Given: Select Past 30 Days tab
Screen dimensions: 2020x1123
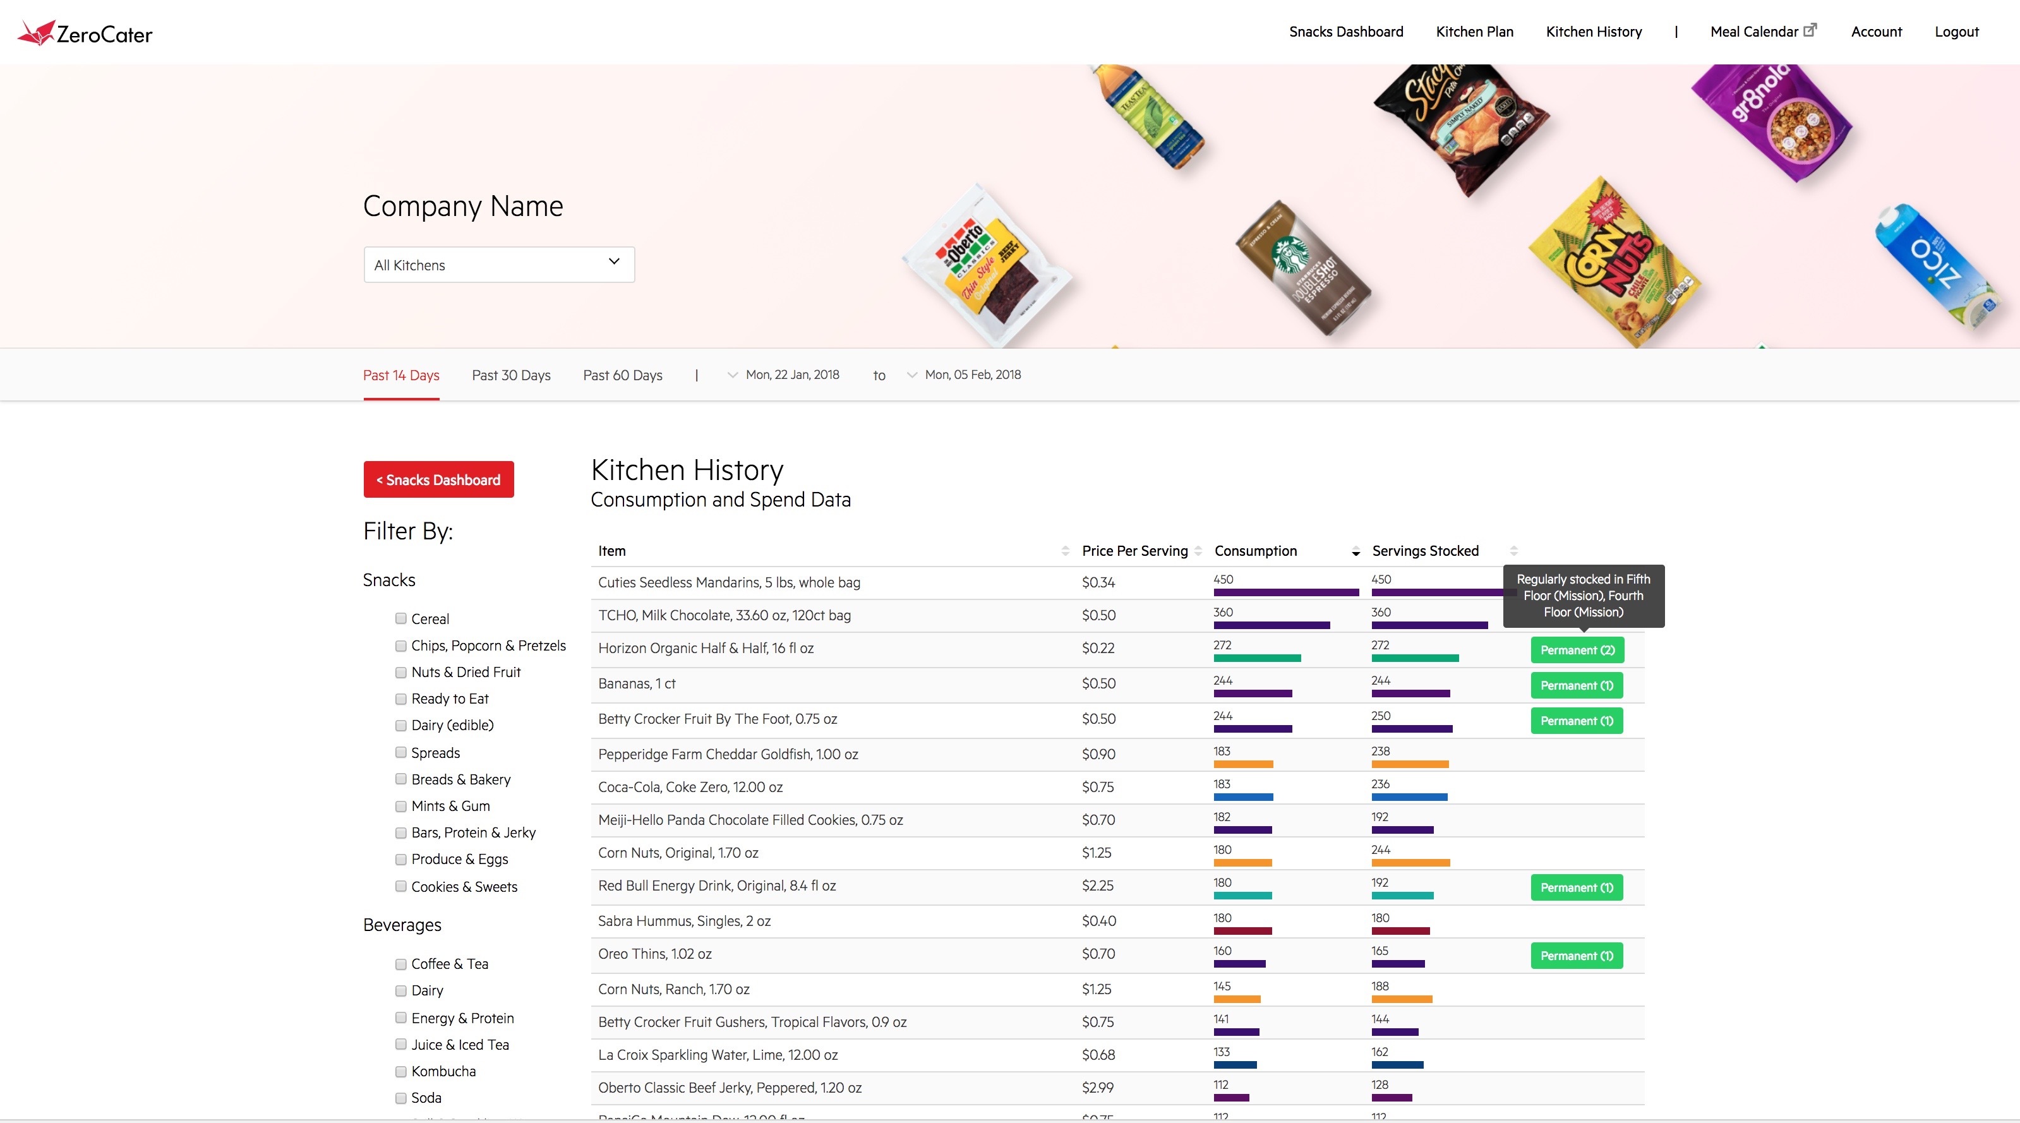Looking at the screenshot, I should pos(510,375).
